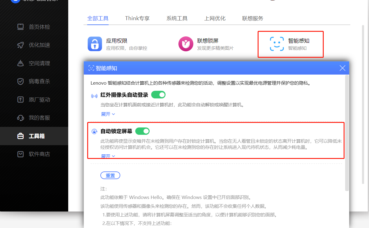Select 工具箱 in the sidebar
The height and width of the screenshot is (228, 369).
(x=34, y=136)
